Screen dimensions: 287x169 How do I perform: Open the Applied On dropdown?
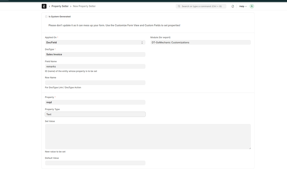(x=95, y=42)
